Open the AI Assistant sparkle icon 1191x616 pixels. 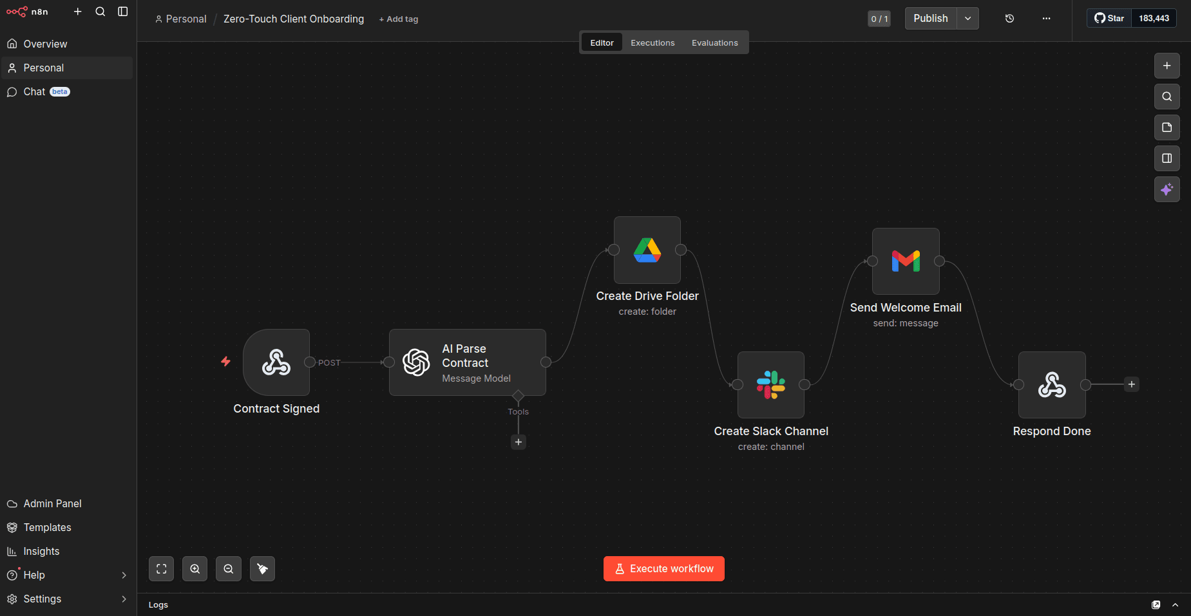point(1167,189)
